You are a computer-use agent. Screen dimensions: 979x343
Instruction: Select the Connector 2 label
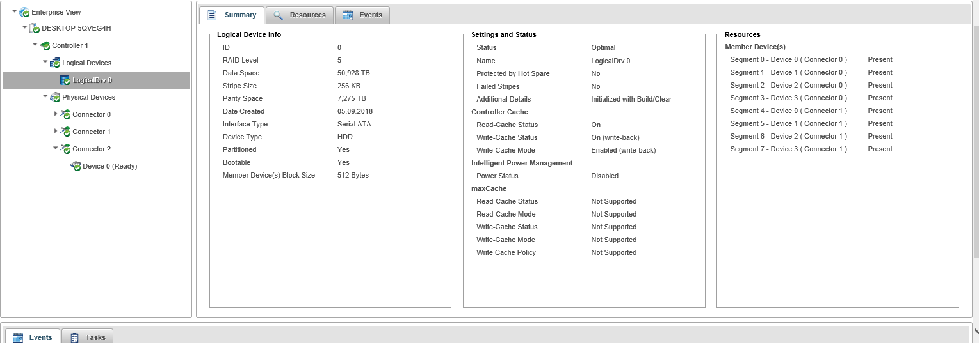point(92,149)
